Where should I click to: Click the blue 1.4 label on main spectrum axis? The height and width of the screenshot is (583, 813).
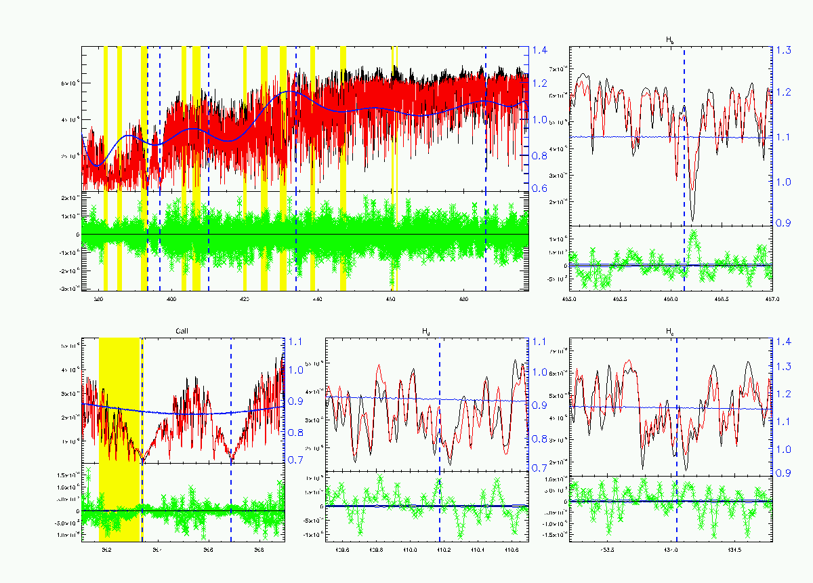click(x=539, y=50)
